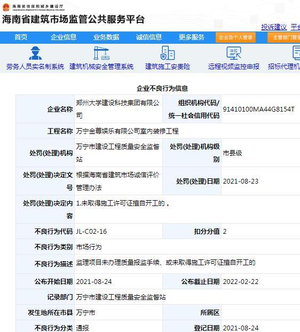Screen dimensions: 300x332
Task: Open the 远程视频监控申报 monitor icon
Action: [234, 53]
